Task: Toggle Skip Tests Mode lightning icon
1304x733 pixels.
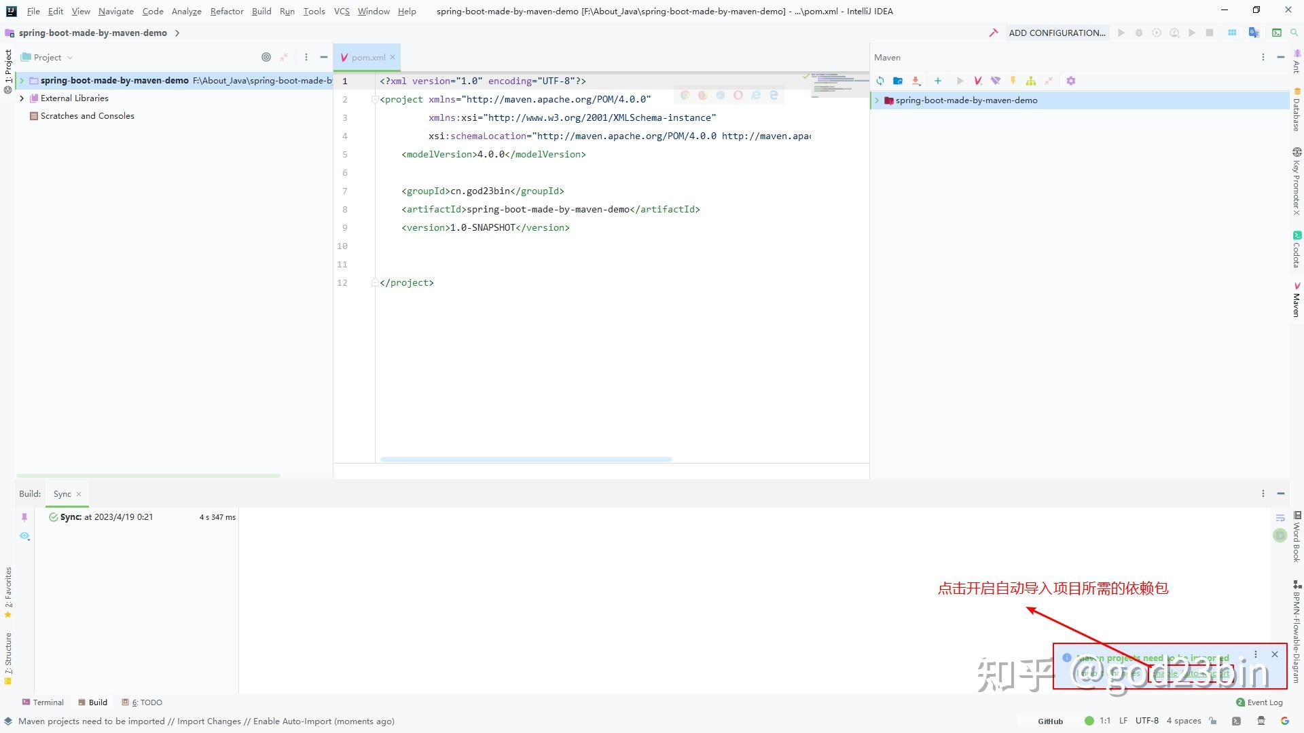Action: pos(1013,81)
